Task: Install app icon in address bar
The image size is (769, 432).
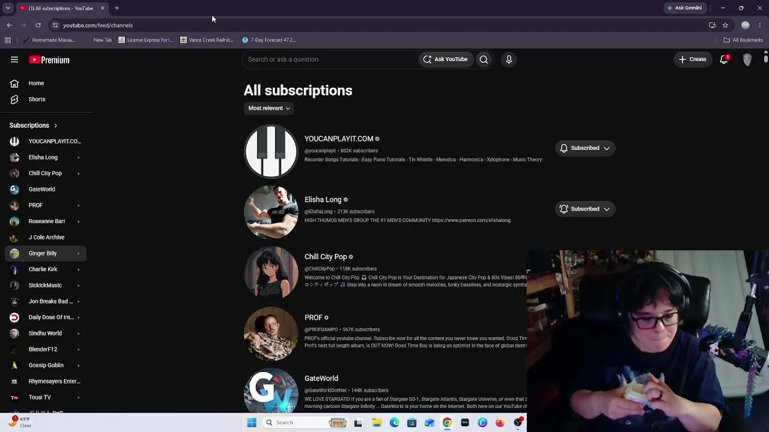Action: (x=713, y=25)
